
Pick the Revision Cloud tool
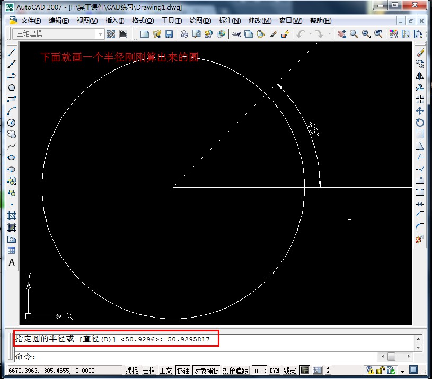(12, 134)
